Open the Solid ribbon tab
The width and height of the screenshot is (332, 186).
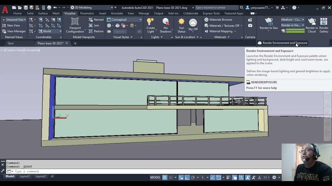pyautogui.click(x=30, y=13)
